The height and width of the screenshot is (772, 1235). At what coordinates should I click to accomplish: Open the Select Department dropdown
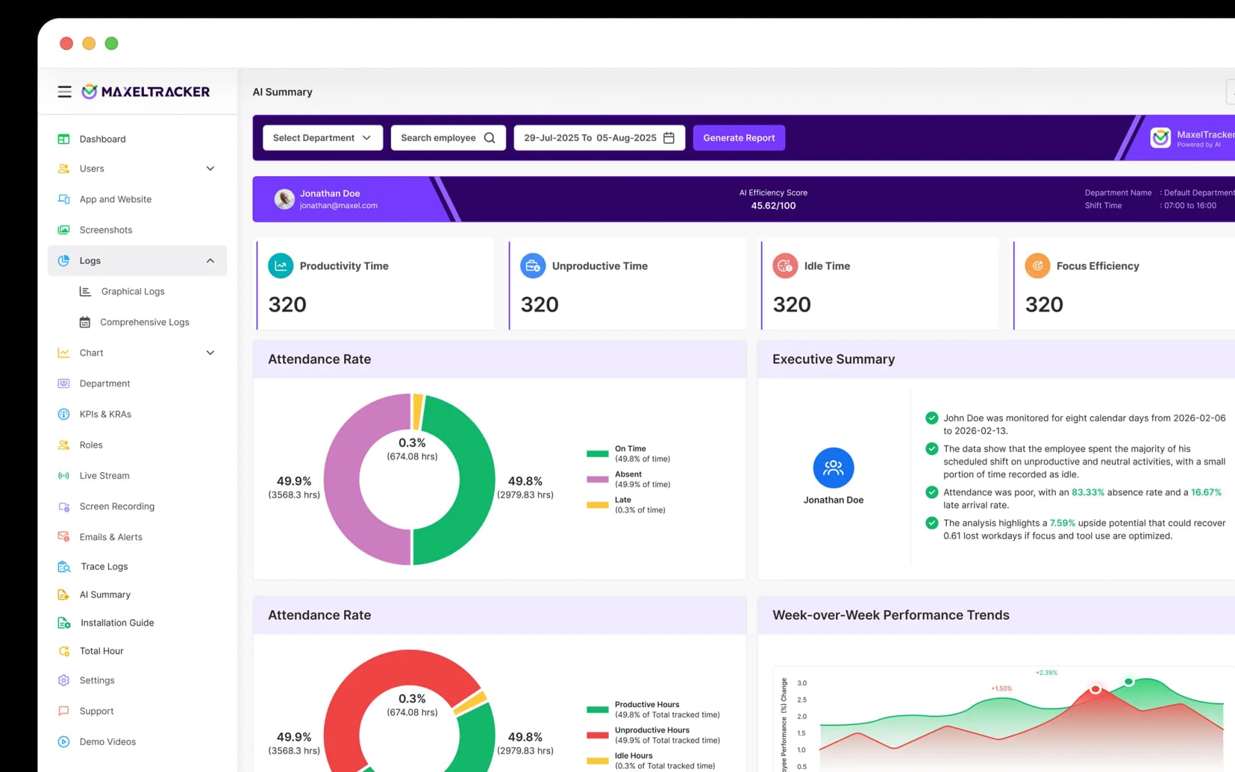tap(323, 138)
